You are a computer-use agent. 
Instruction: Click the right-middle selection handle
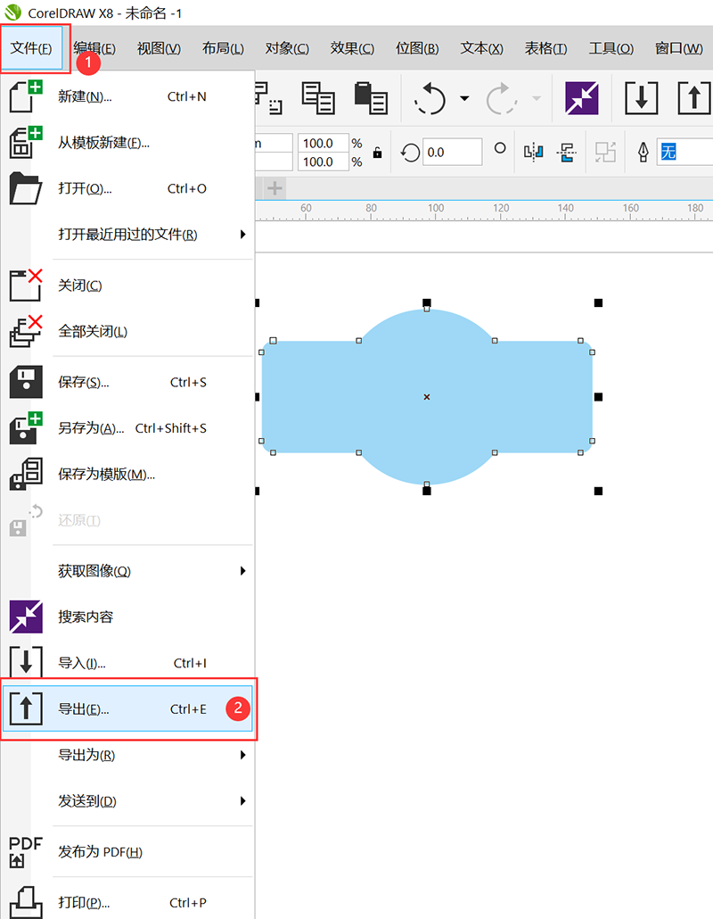(x=598, y=397)
